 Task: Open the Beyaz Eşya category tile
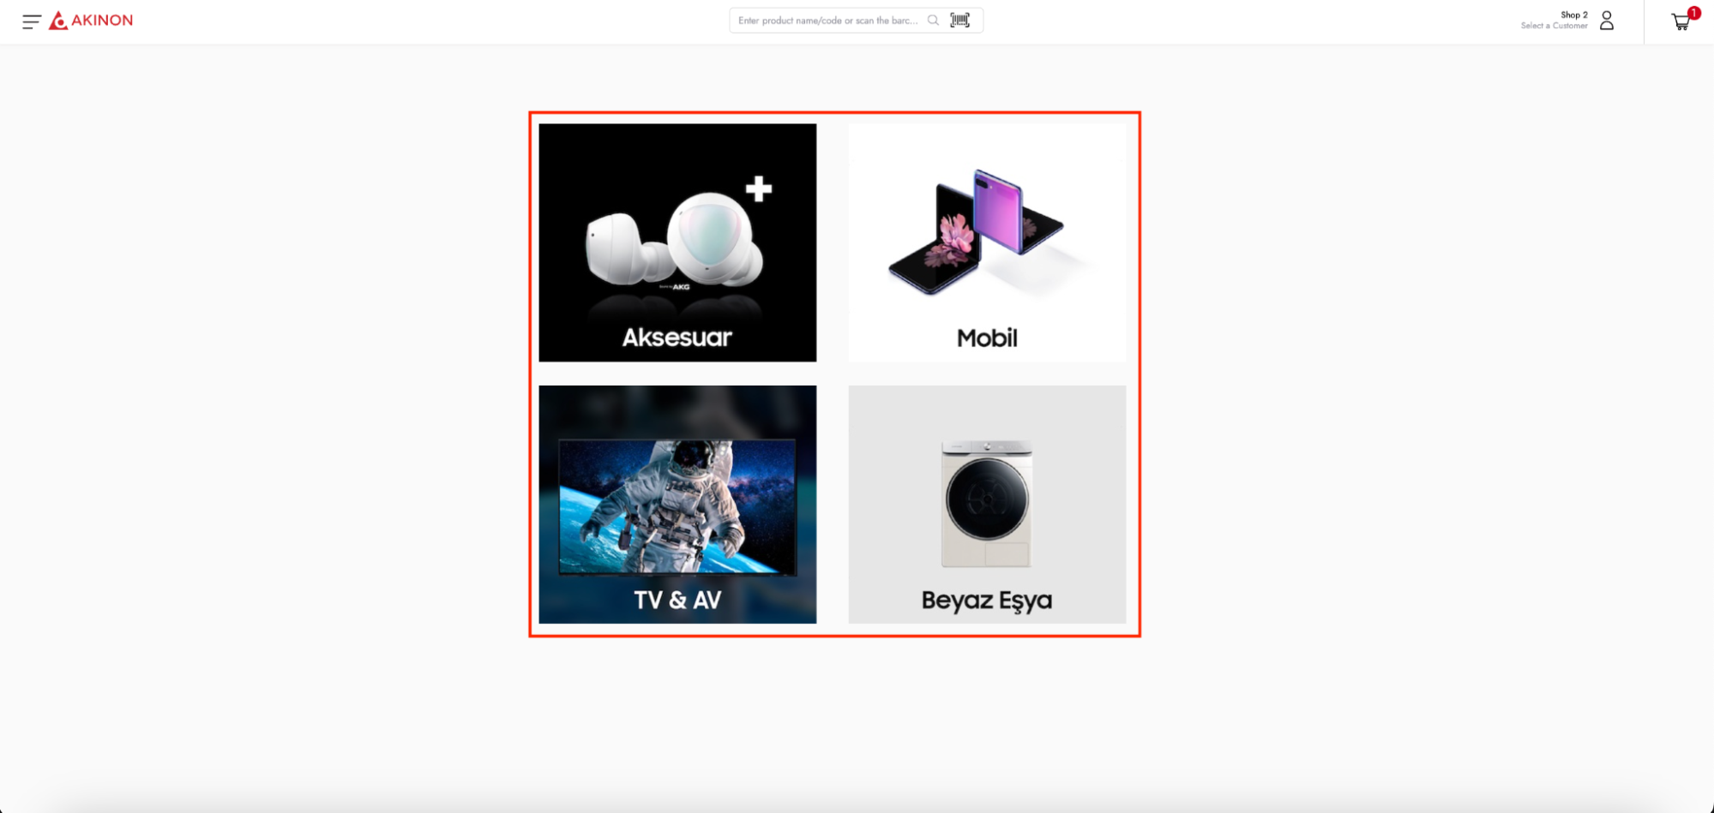[987, 505]
